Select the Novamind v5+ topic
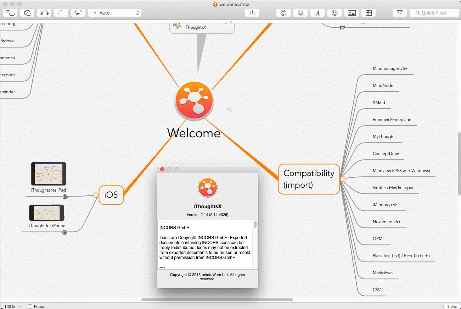461x309 pixels. coord(387,222)
